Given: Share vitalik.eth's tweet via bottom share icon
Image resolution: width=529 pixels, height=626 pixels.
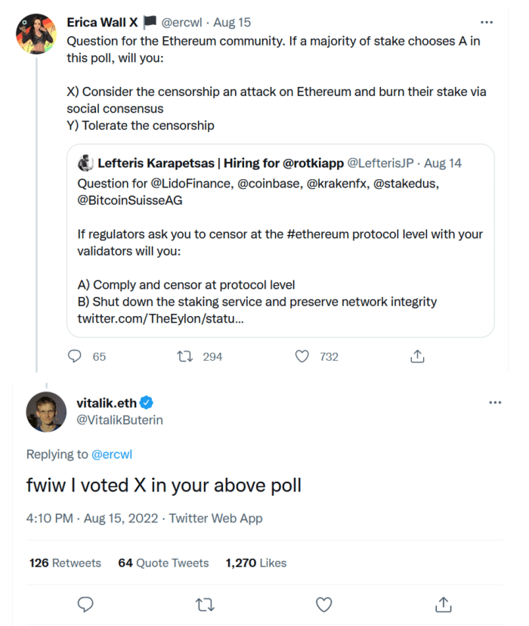Looking at the screenshot, I should tap(443, 604).
